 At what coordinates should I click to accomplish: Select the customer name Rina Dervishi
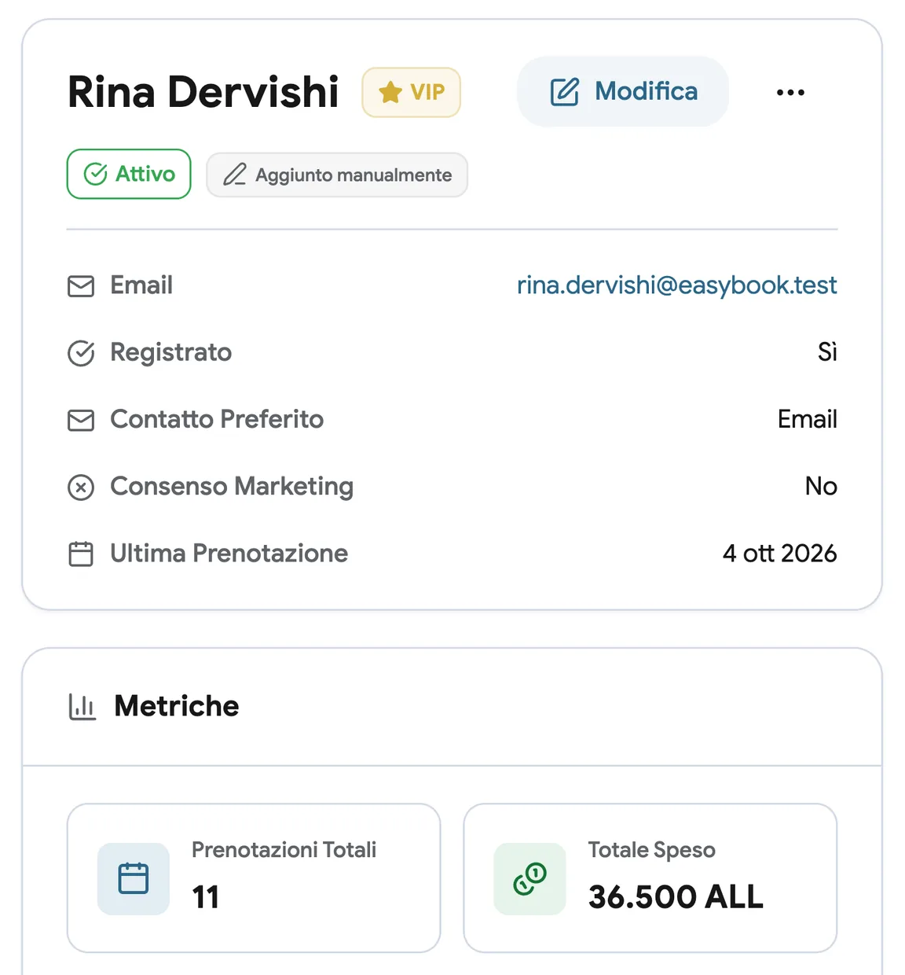click(203, 92)
